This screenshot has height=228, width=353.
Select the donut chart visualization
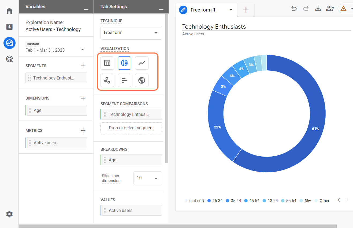[x=124, y=63]
